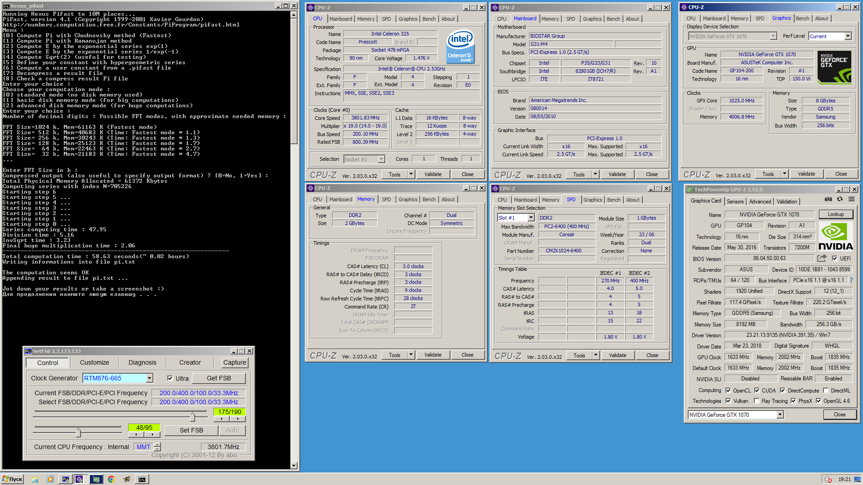The width and height of the screenshot is (863, 485).
Task: Click the lower slider thumb in SetFSB
Action: [79, 433]
